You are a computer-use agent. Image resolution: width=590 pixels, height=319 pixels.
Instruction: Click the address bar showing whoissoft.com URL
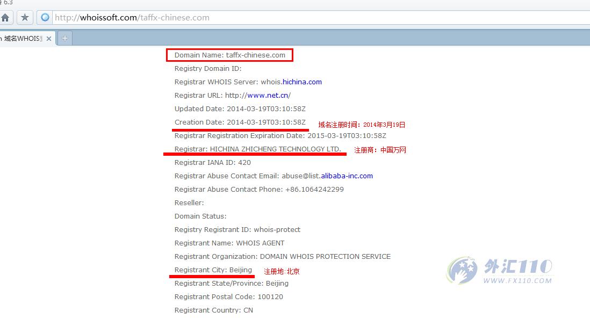click(320, 18)
